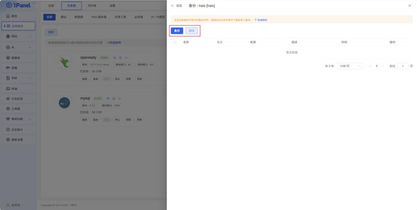This screenshot has width=417, height=210.
Task: Expand the 网站 sidebar menu
Action: 18,36
